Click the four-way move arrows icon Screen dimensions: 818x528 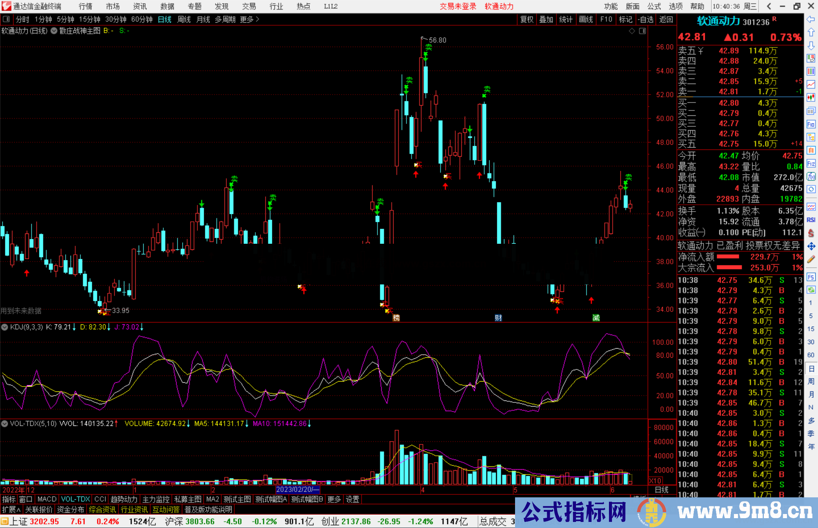tap(811, 246)
